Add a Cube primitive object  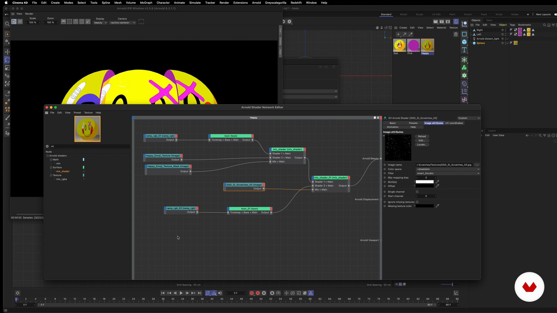coord(464,42)
